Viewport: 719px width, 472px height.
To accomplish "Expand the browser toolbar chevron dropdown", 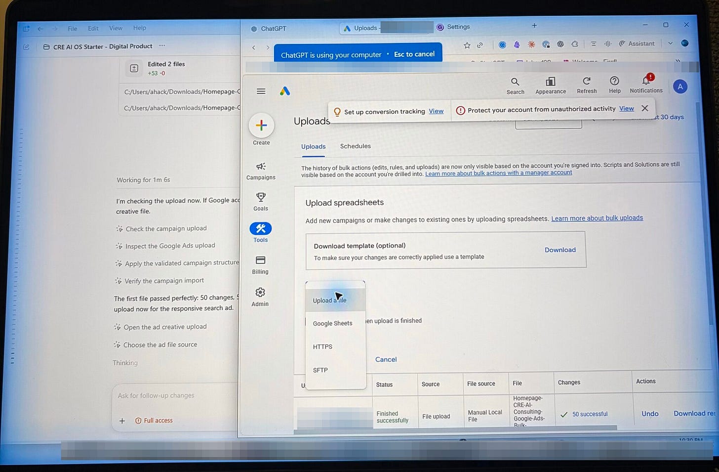I will coord(670,43).
